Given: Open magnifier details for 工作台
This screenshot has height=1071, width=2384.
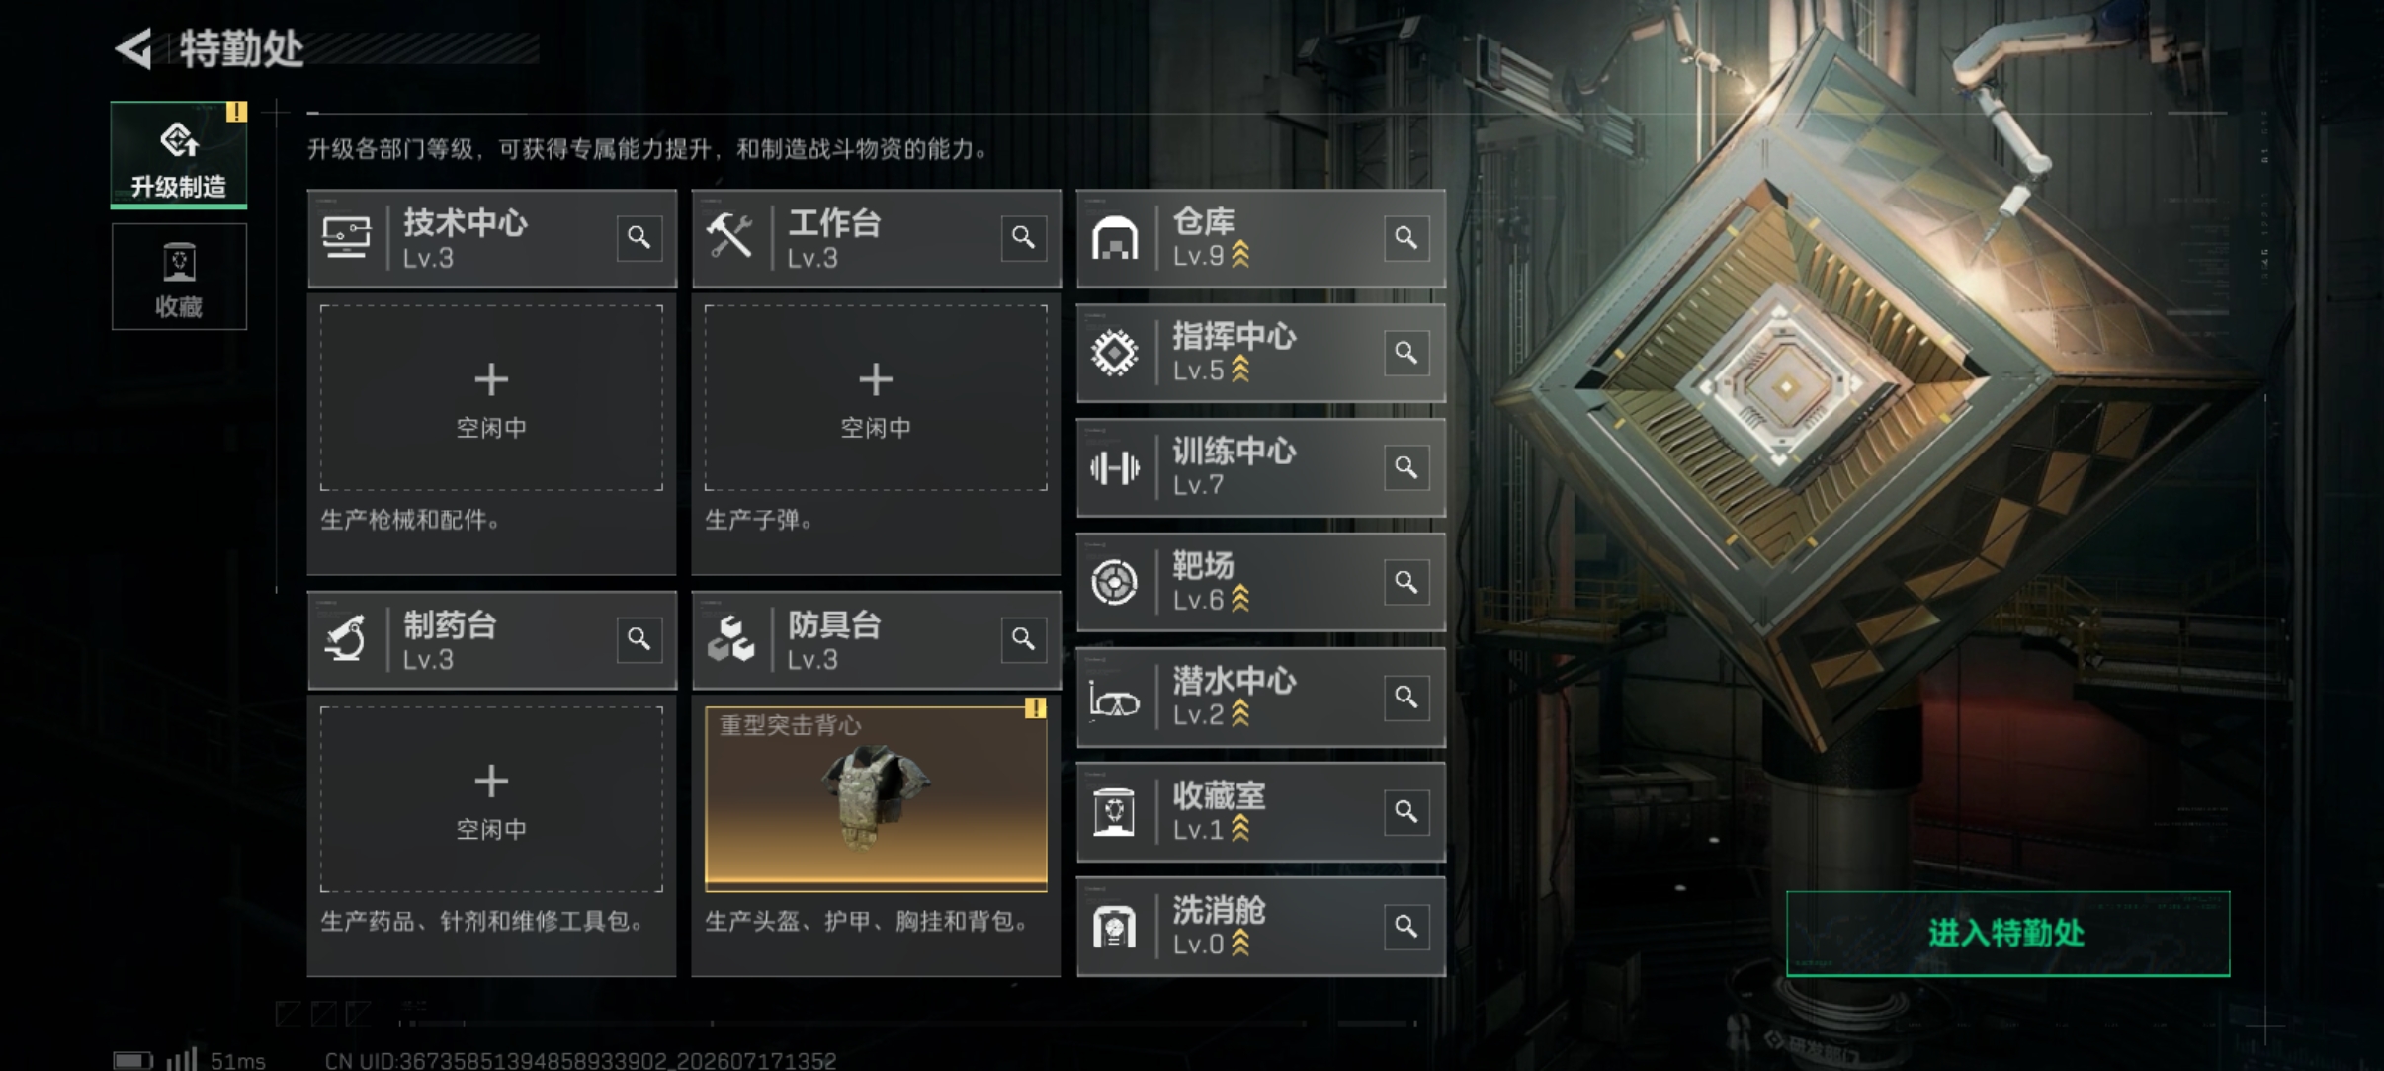Looking at the screenshot, I should click(x=1023, y=238).
